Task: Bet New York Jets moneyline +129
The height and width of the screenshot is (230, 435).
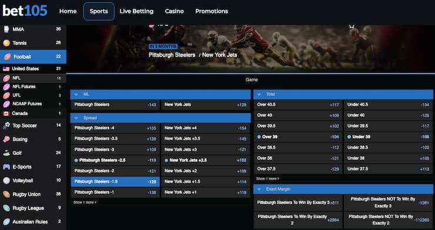Action: (206, 105)
